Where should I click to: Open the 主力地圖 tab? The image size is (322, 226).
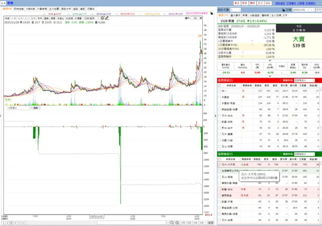tap(54, 9)
